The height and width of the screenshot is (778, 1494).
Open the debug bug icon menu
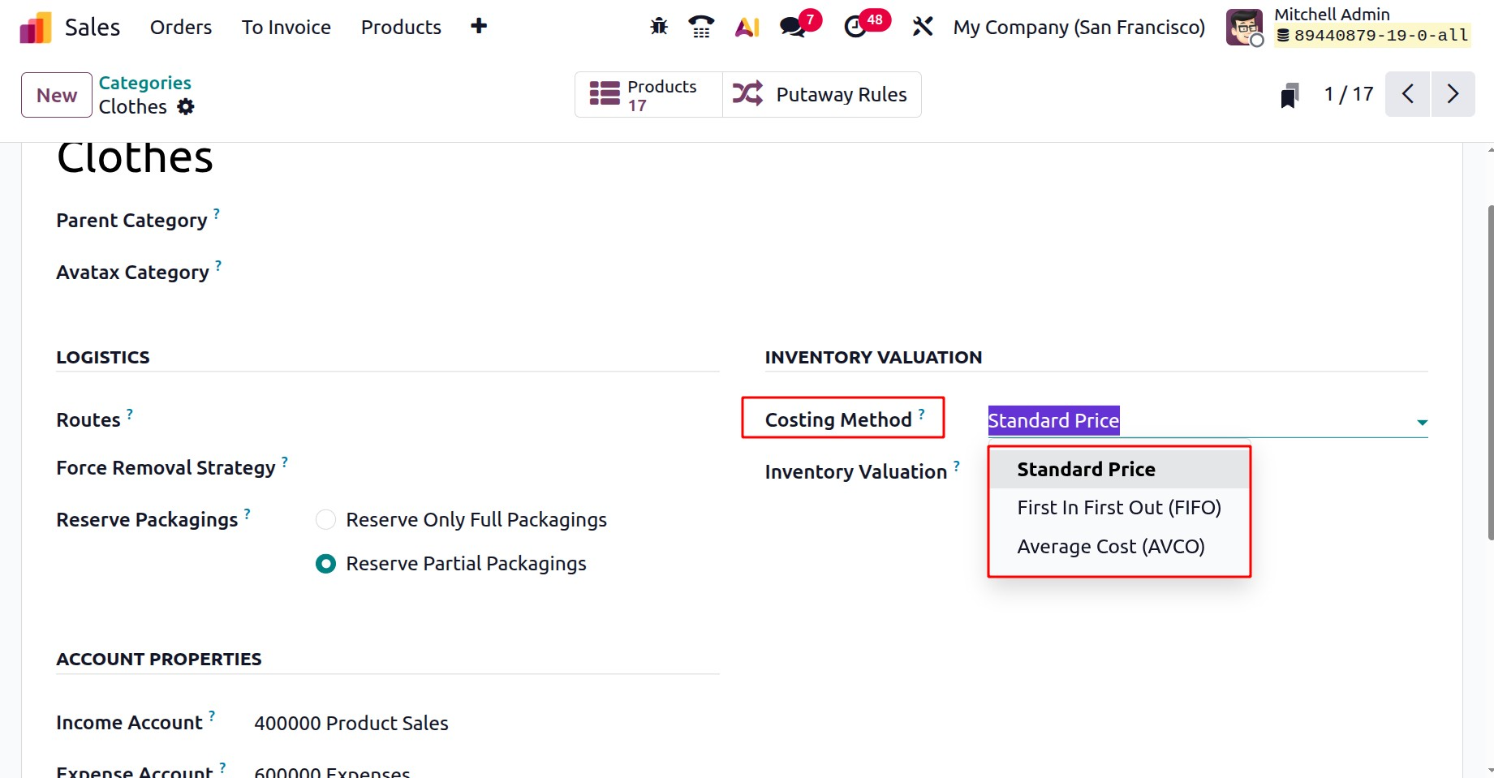click(659, 27)
